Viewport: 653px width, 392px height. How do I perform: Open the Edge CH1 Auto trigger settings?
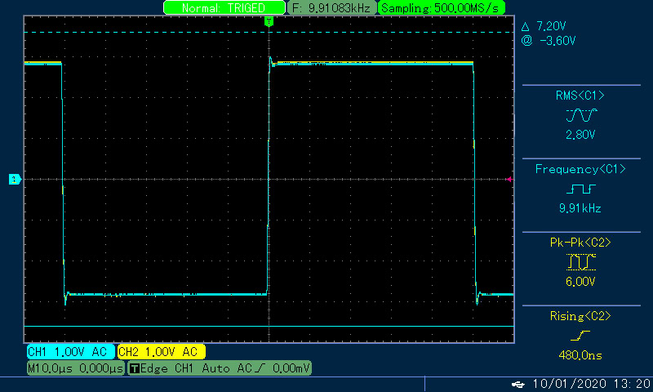tap(219, 368)
